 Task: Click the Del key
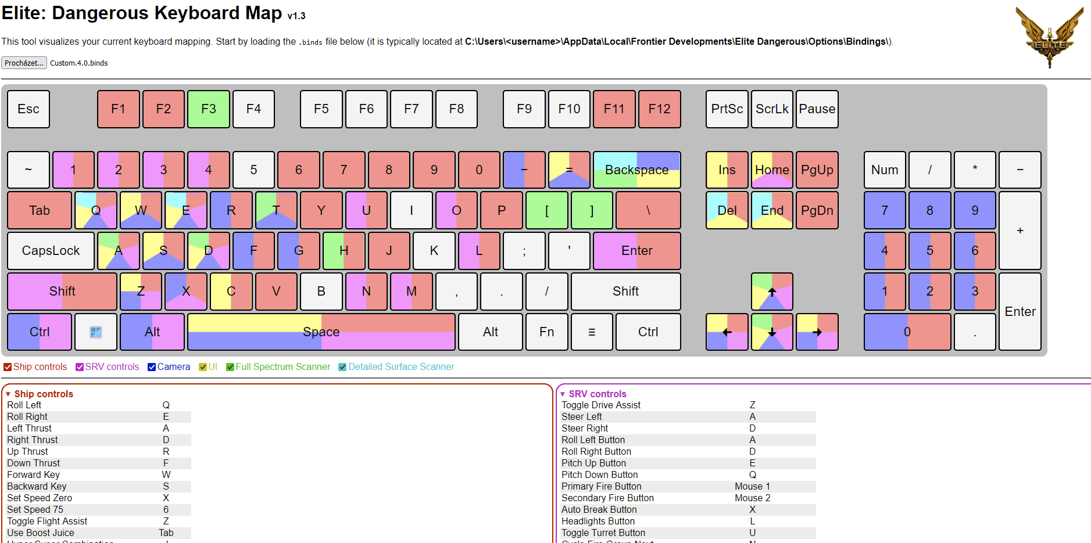coord(727,210)
